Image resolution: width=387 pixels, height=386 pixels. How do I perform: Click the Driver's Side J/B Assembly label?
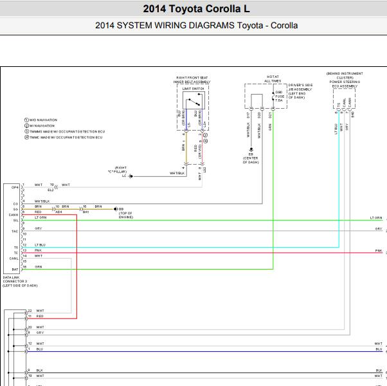tap(300, 91)
